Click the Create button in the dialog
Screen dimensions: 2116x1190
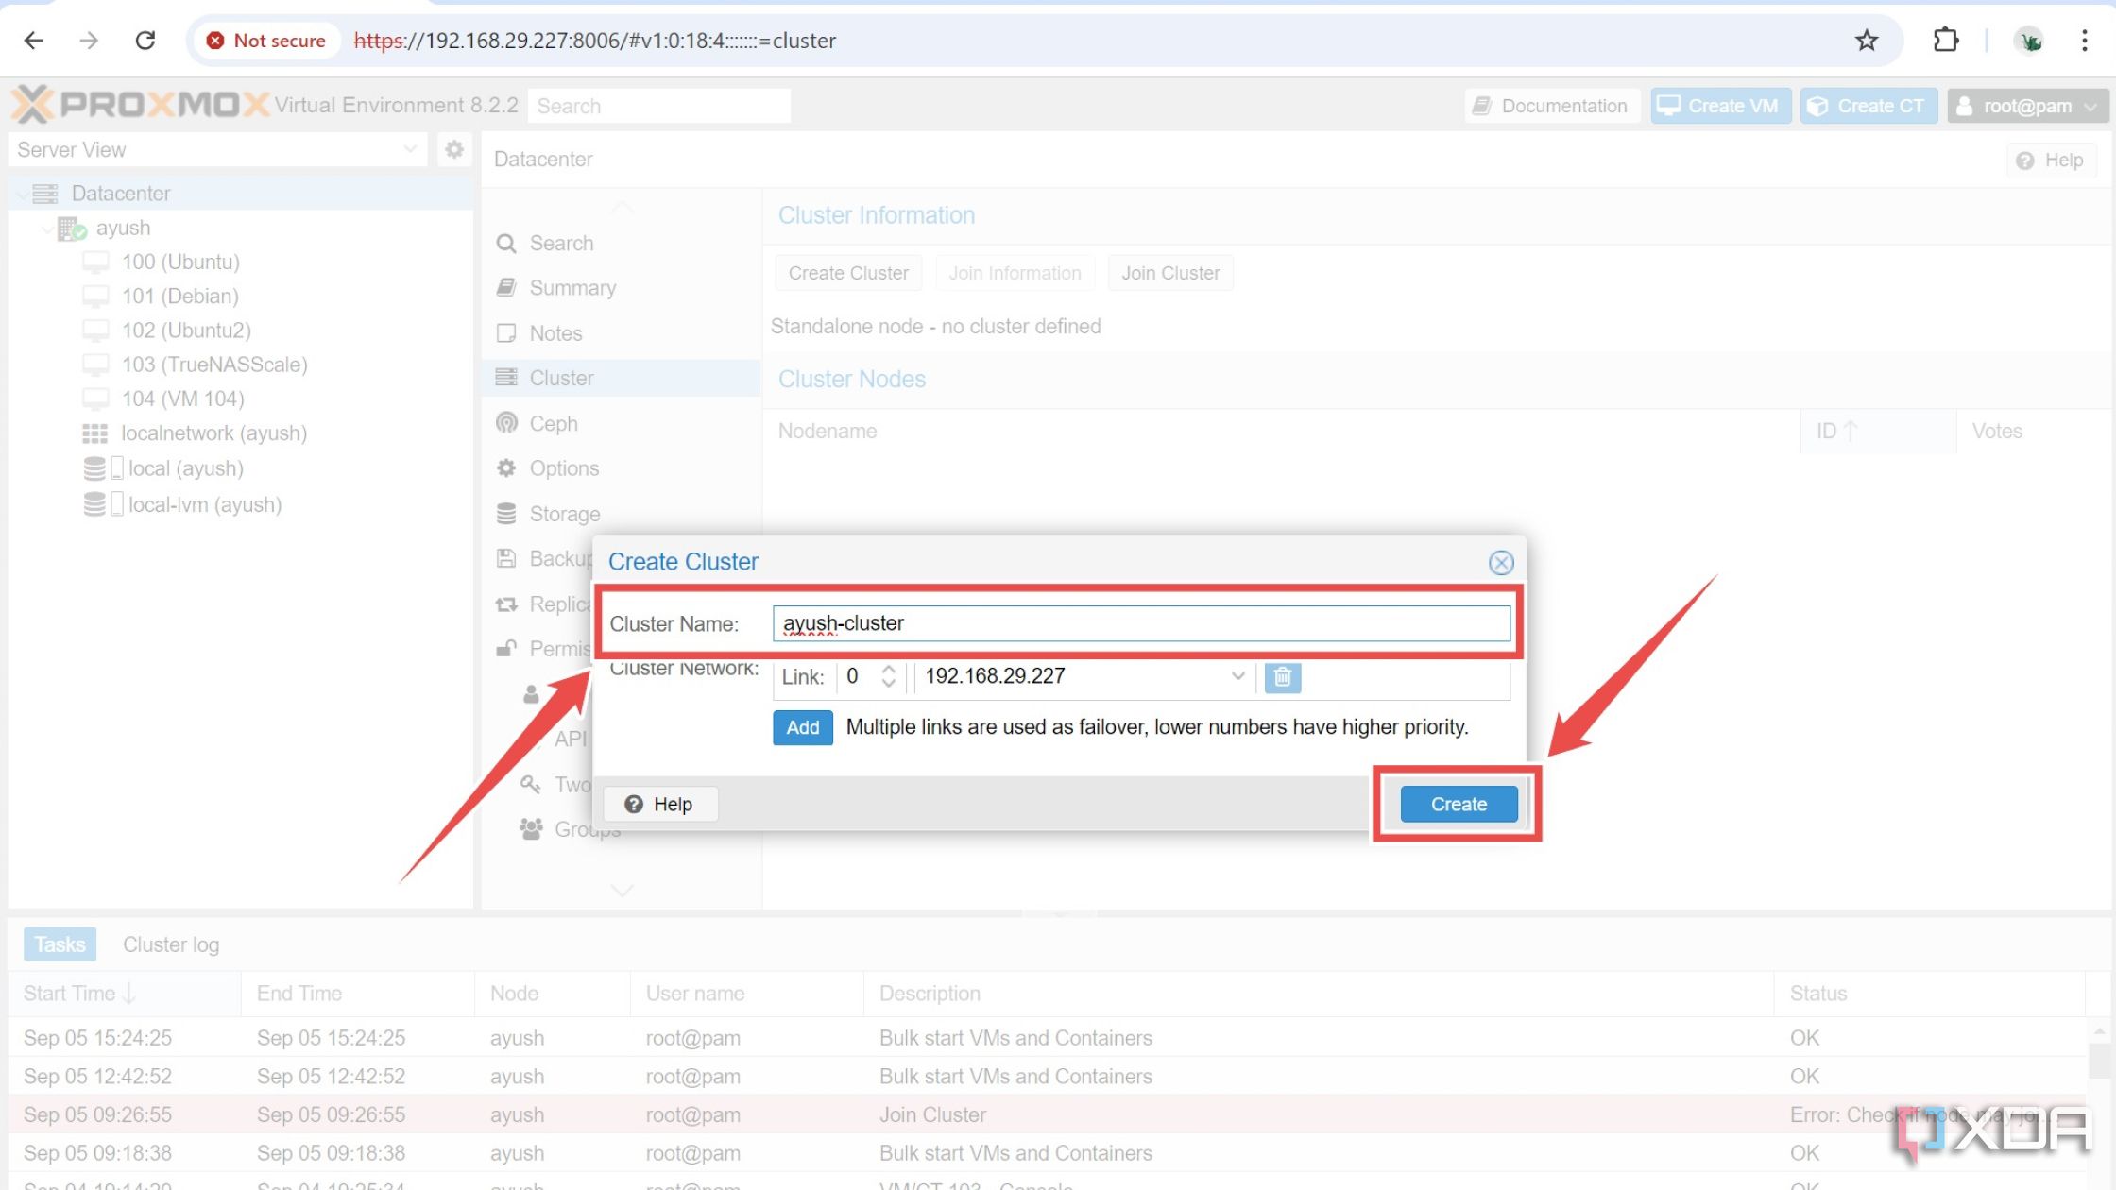click(x=1459, y=804)
